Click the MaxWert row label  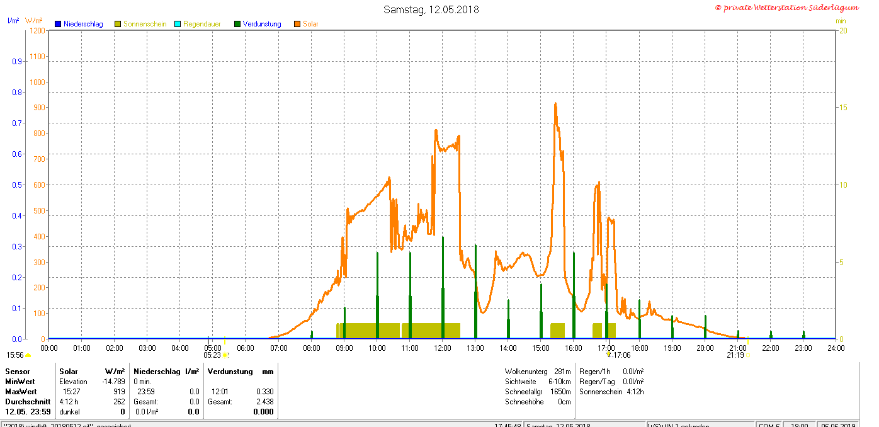(21, 392)
